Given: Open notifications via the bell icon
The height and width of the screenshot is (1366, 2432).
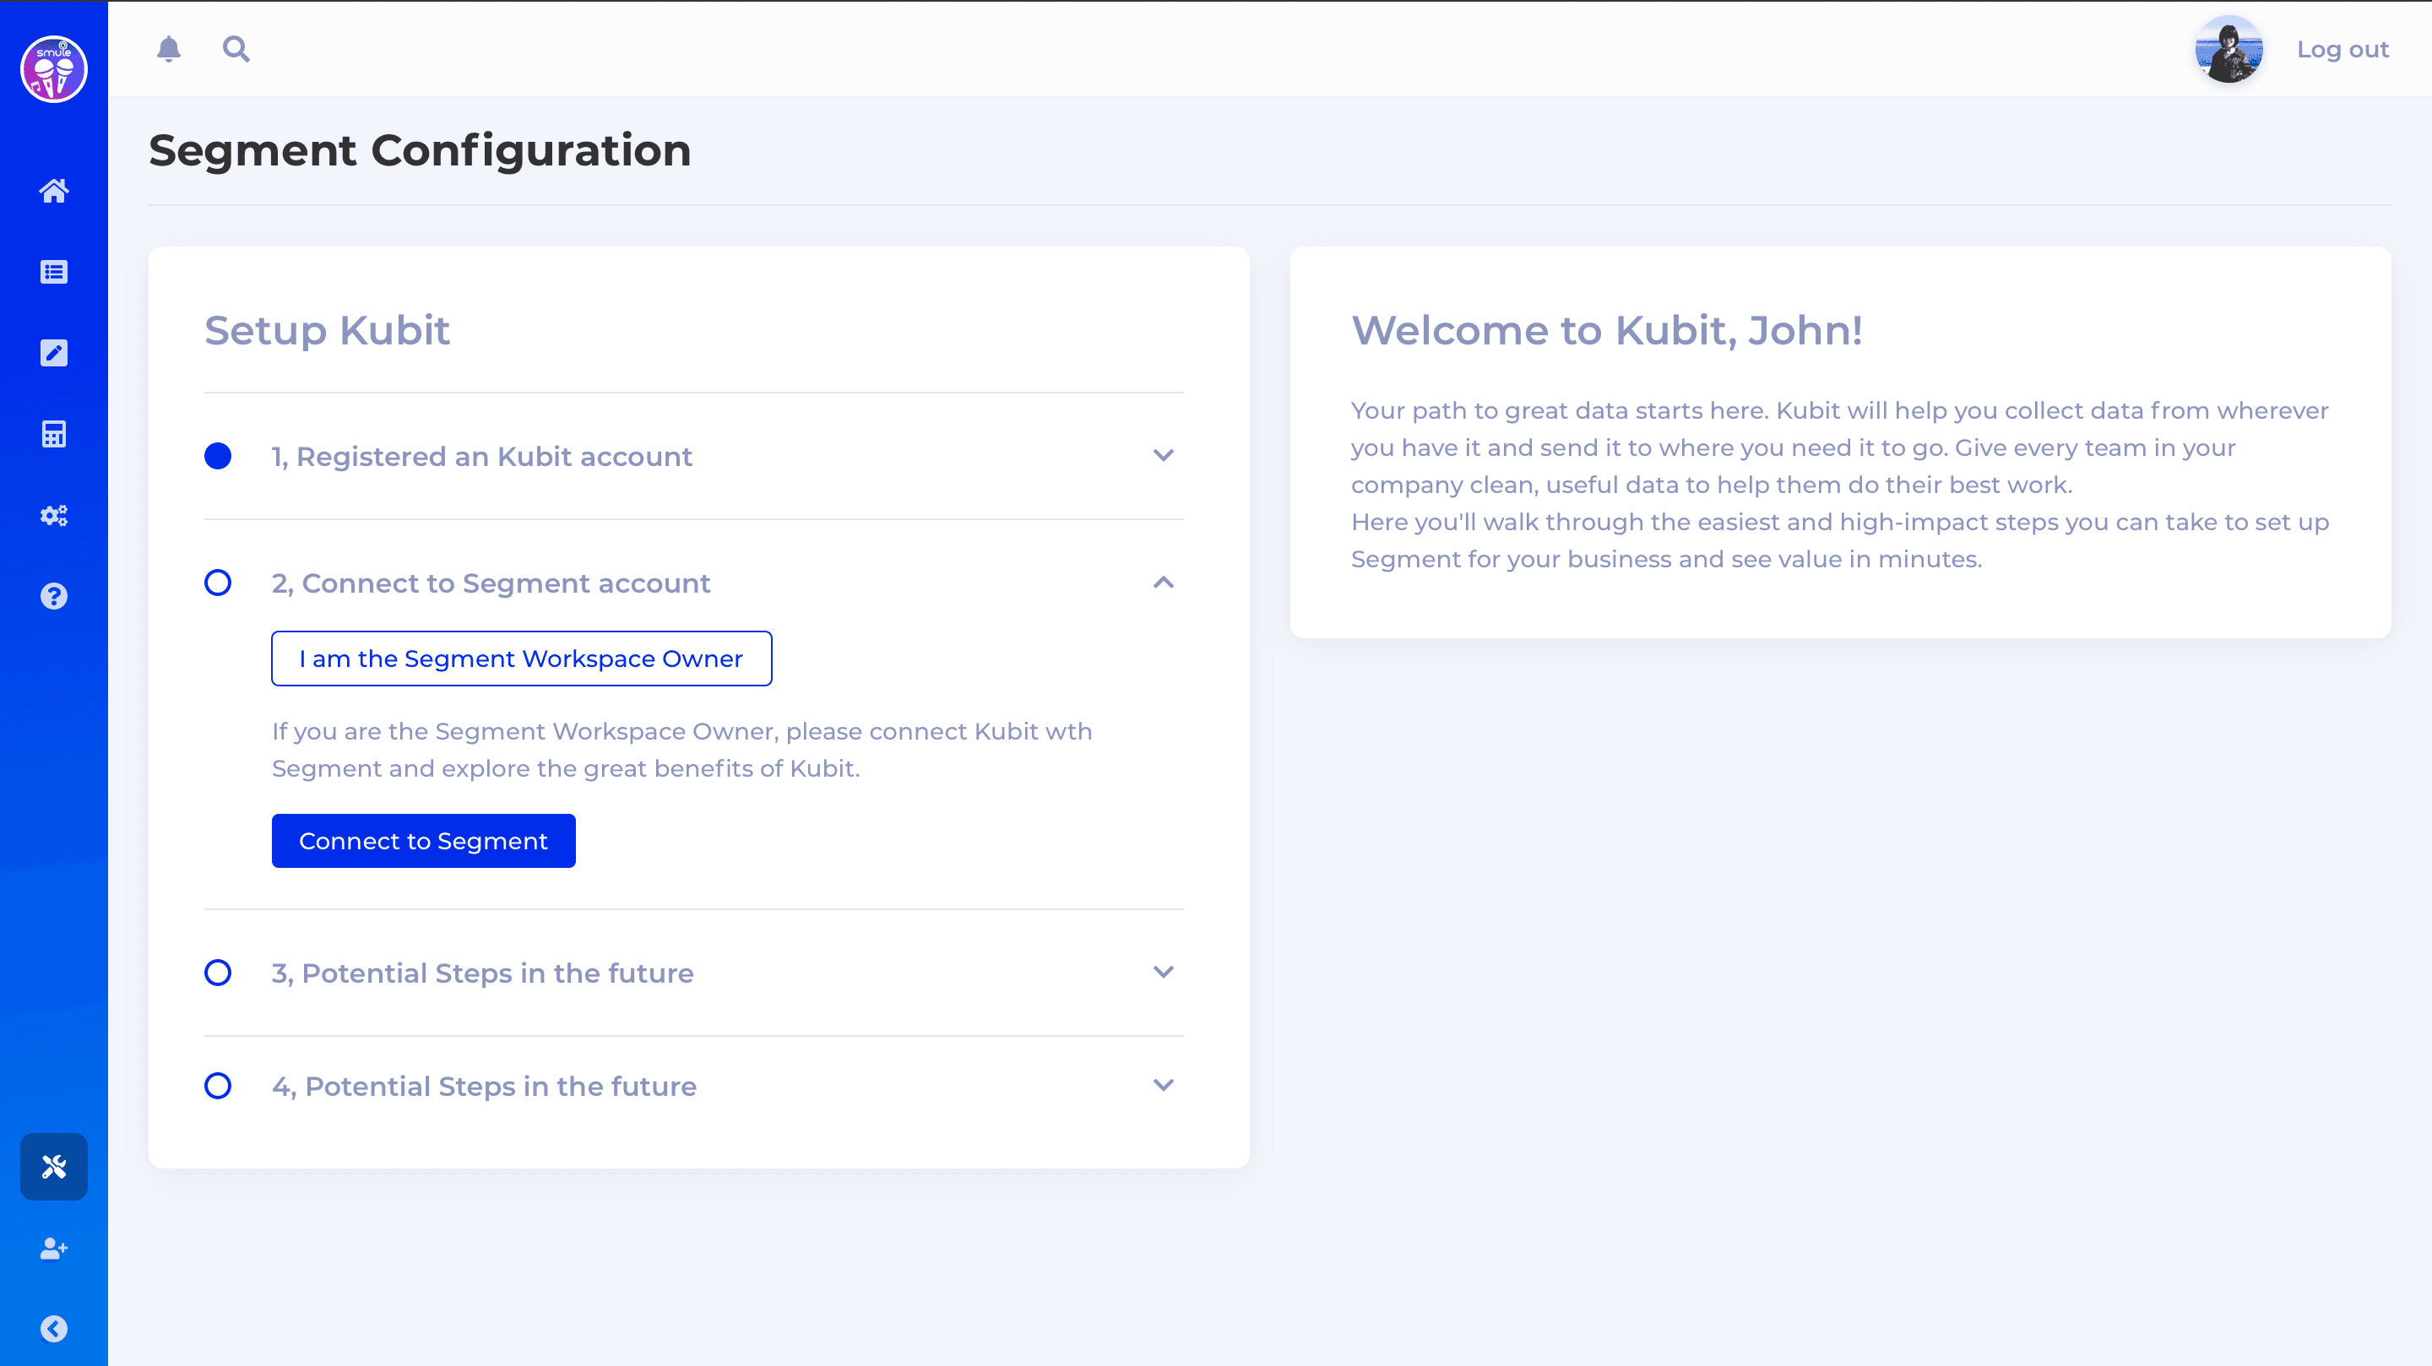Looking at the screenshot, I should 170,49.
